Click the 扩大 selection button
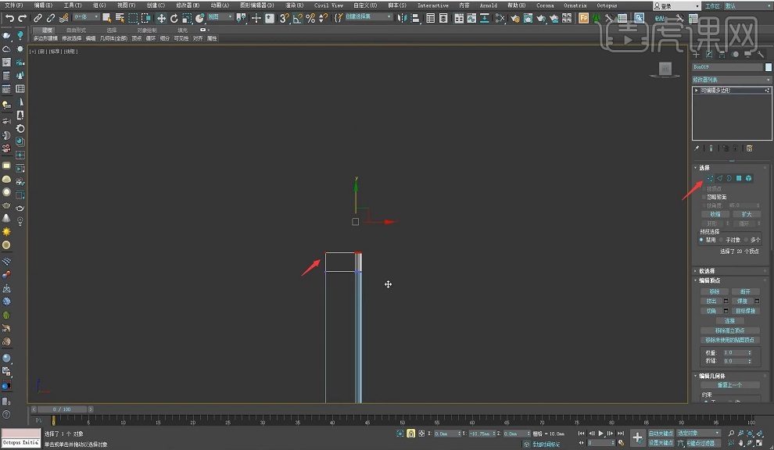Screen dimensions: 774x450 [746, 214]
